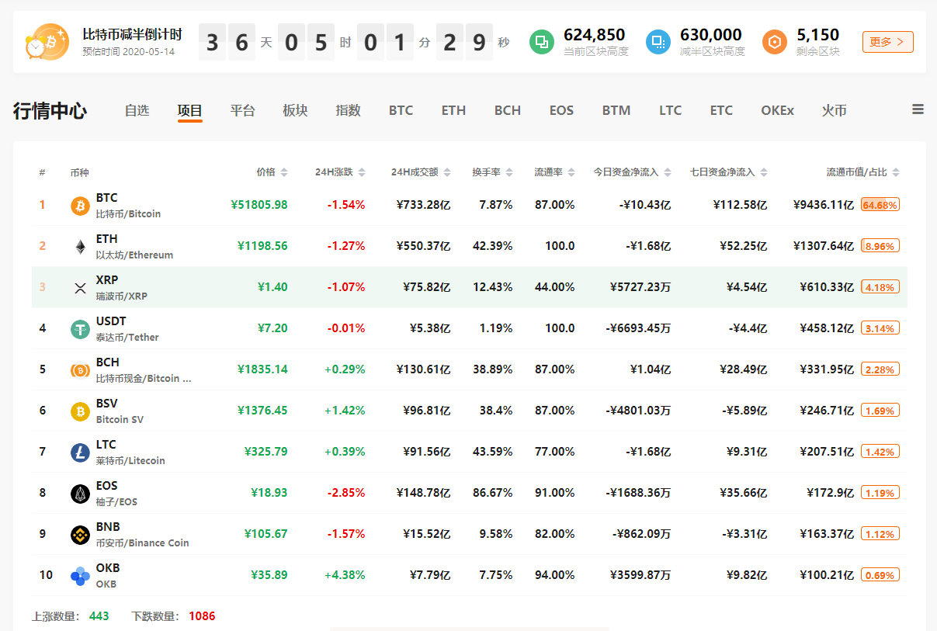Screen dimensions: 937x631
Task: Click XRP net inflow ¥5727.23万
Action: [640, 287]
